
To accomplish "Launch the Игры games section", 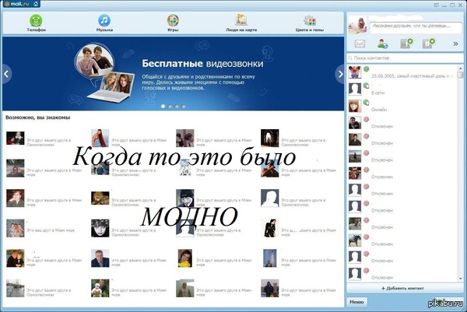I will [173, 22].
